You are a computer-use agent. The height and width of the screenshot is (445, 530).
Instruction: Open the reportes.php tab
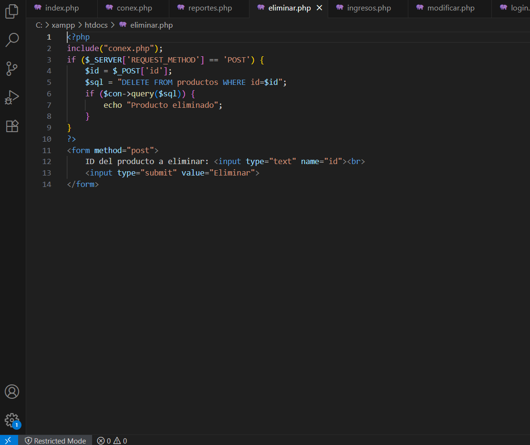[210, 8]
